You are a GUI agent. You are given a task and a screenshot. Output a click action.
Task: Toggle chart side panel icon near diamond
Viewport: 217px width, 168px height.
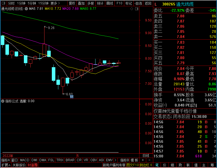tap(137, 9)
